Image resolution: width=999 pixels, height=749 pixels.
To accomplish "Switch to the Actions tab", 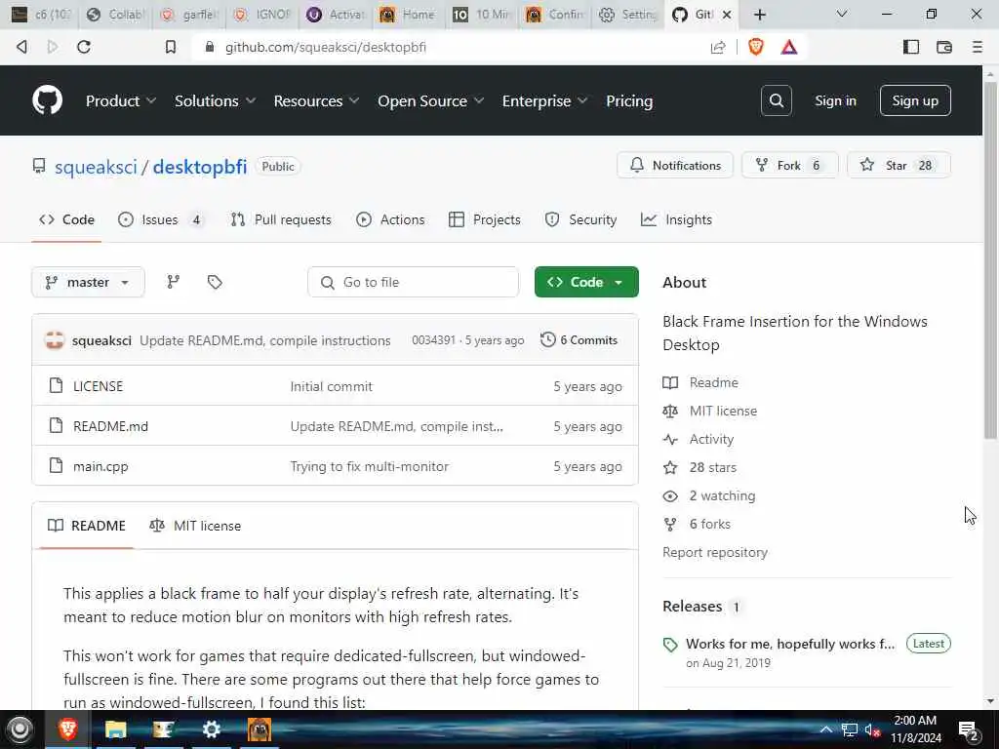I will tap(390, 219).
